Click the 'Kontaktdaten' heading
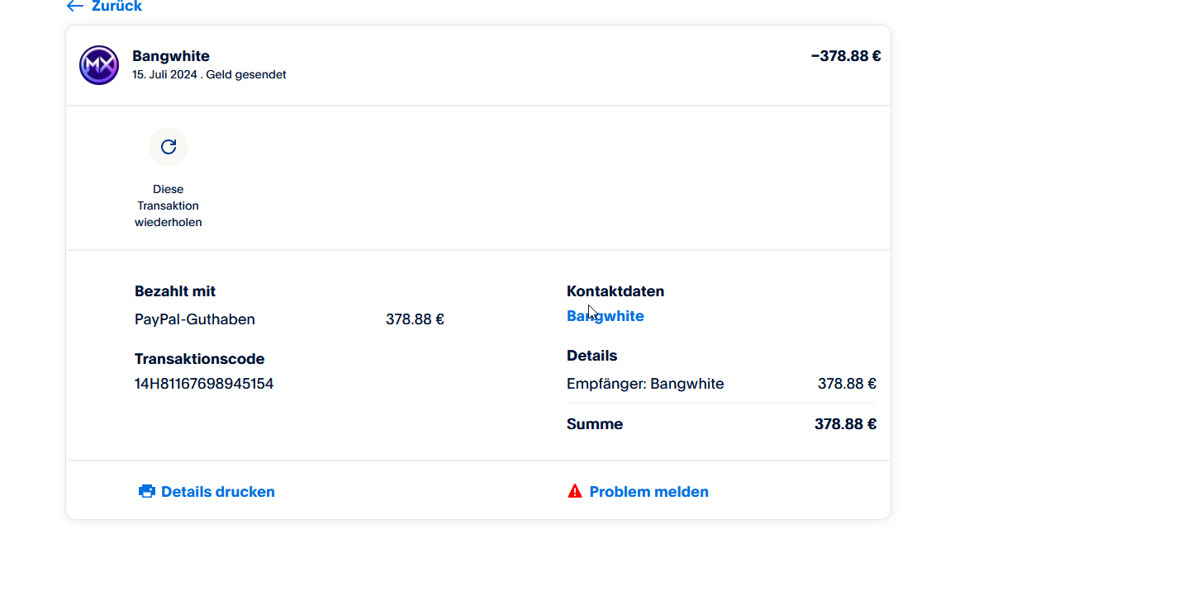This screenshot has width=1178, height=595. (x=615, y=291)
